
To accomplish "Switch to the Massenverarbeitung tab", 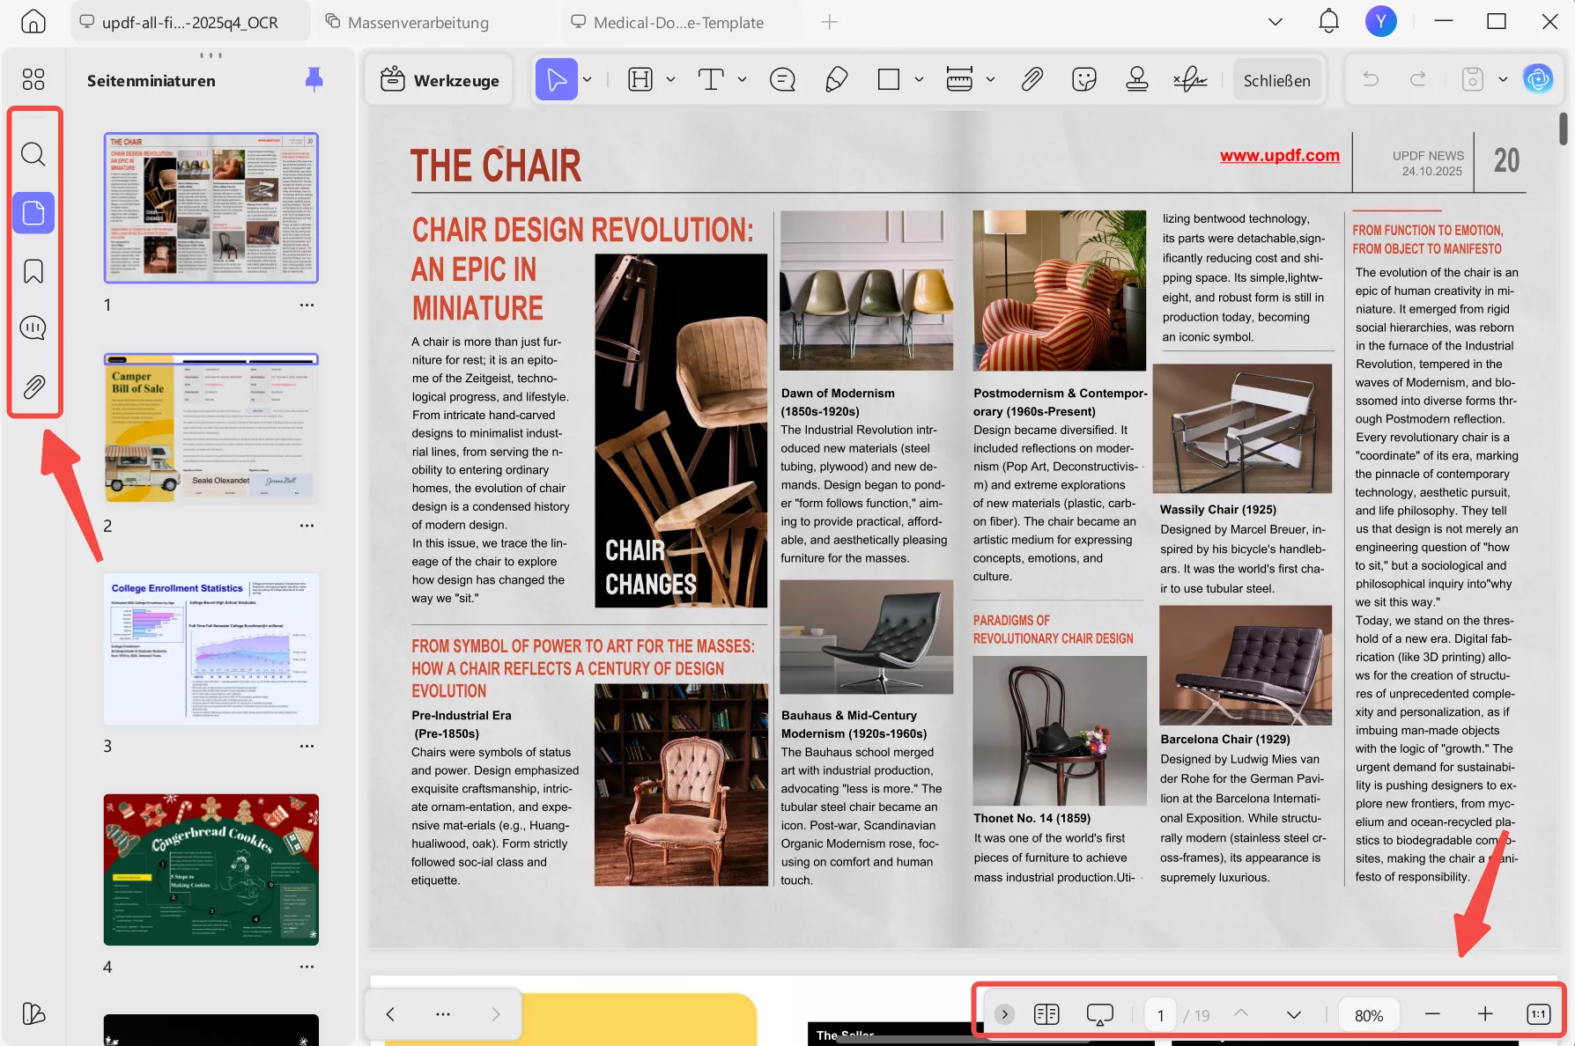I will (x=418, y=22).
